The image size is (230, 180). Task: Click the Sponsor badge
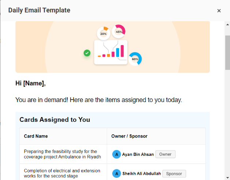tap(174, 174)
